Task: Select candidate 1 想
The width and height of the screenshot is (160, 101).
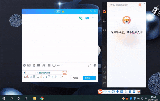Action: pos(26,77)
